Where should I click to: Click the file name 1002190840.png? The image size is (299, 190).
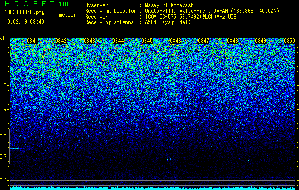pos(25,12)
